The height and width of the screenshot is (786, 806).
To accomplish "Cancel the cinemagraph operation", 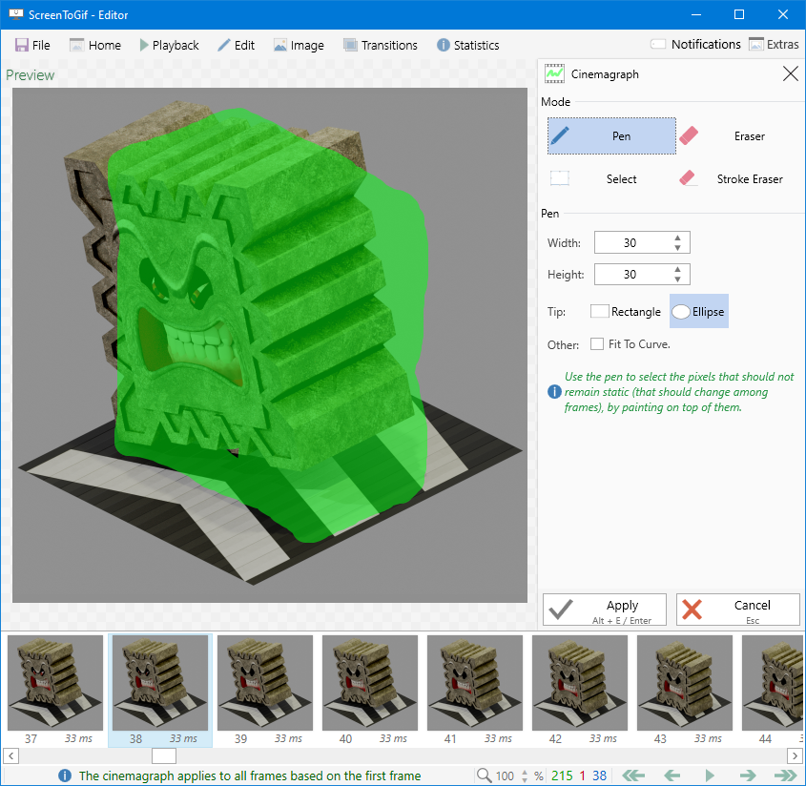I will pos(738,610).
